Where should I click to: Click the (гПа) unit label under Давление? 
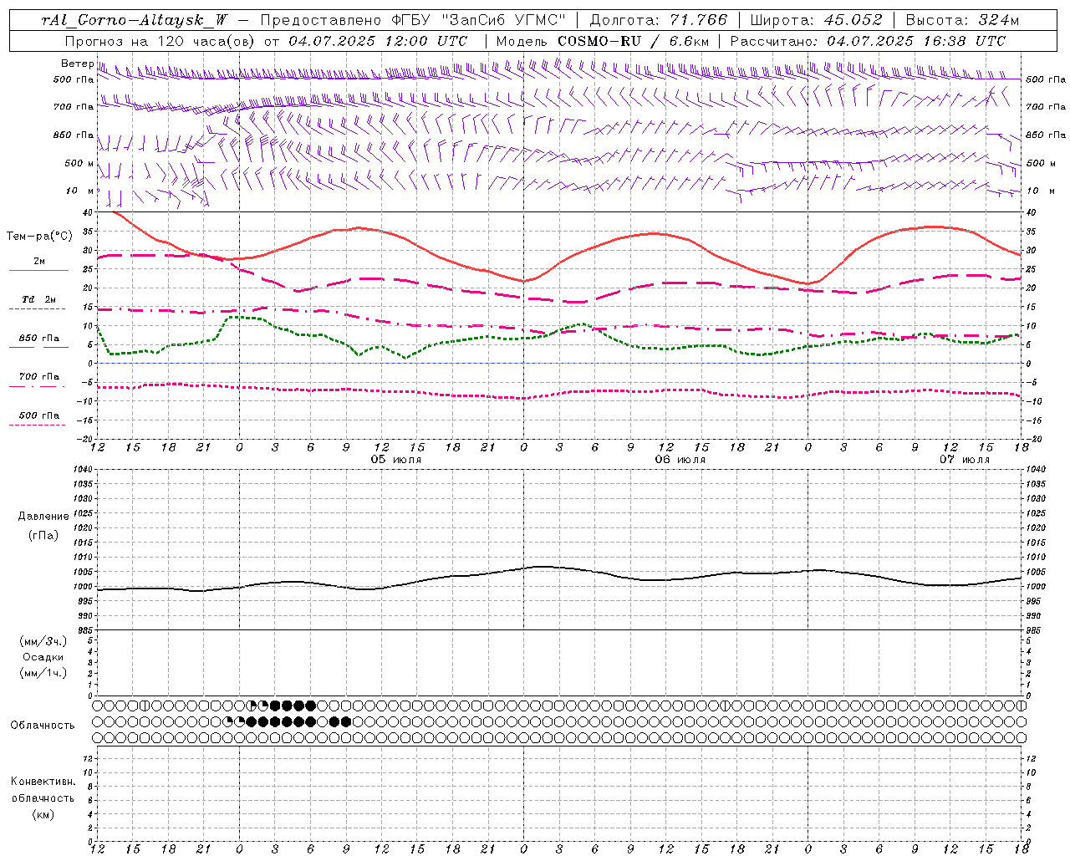pos(43,535)
